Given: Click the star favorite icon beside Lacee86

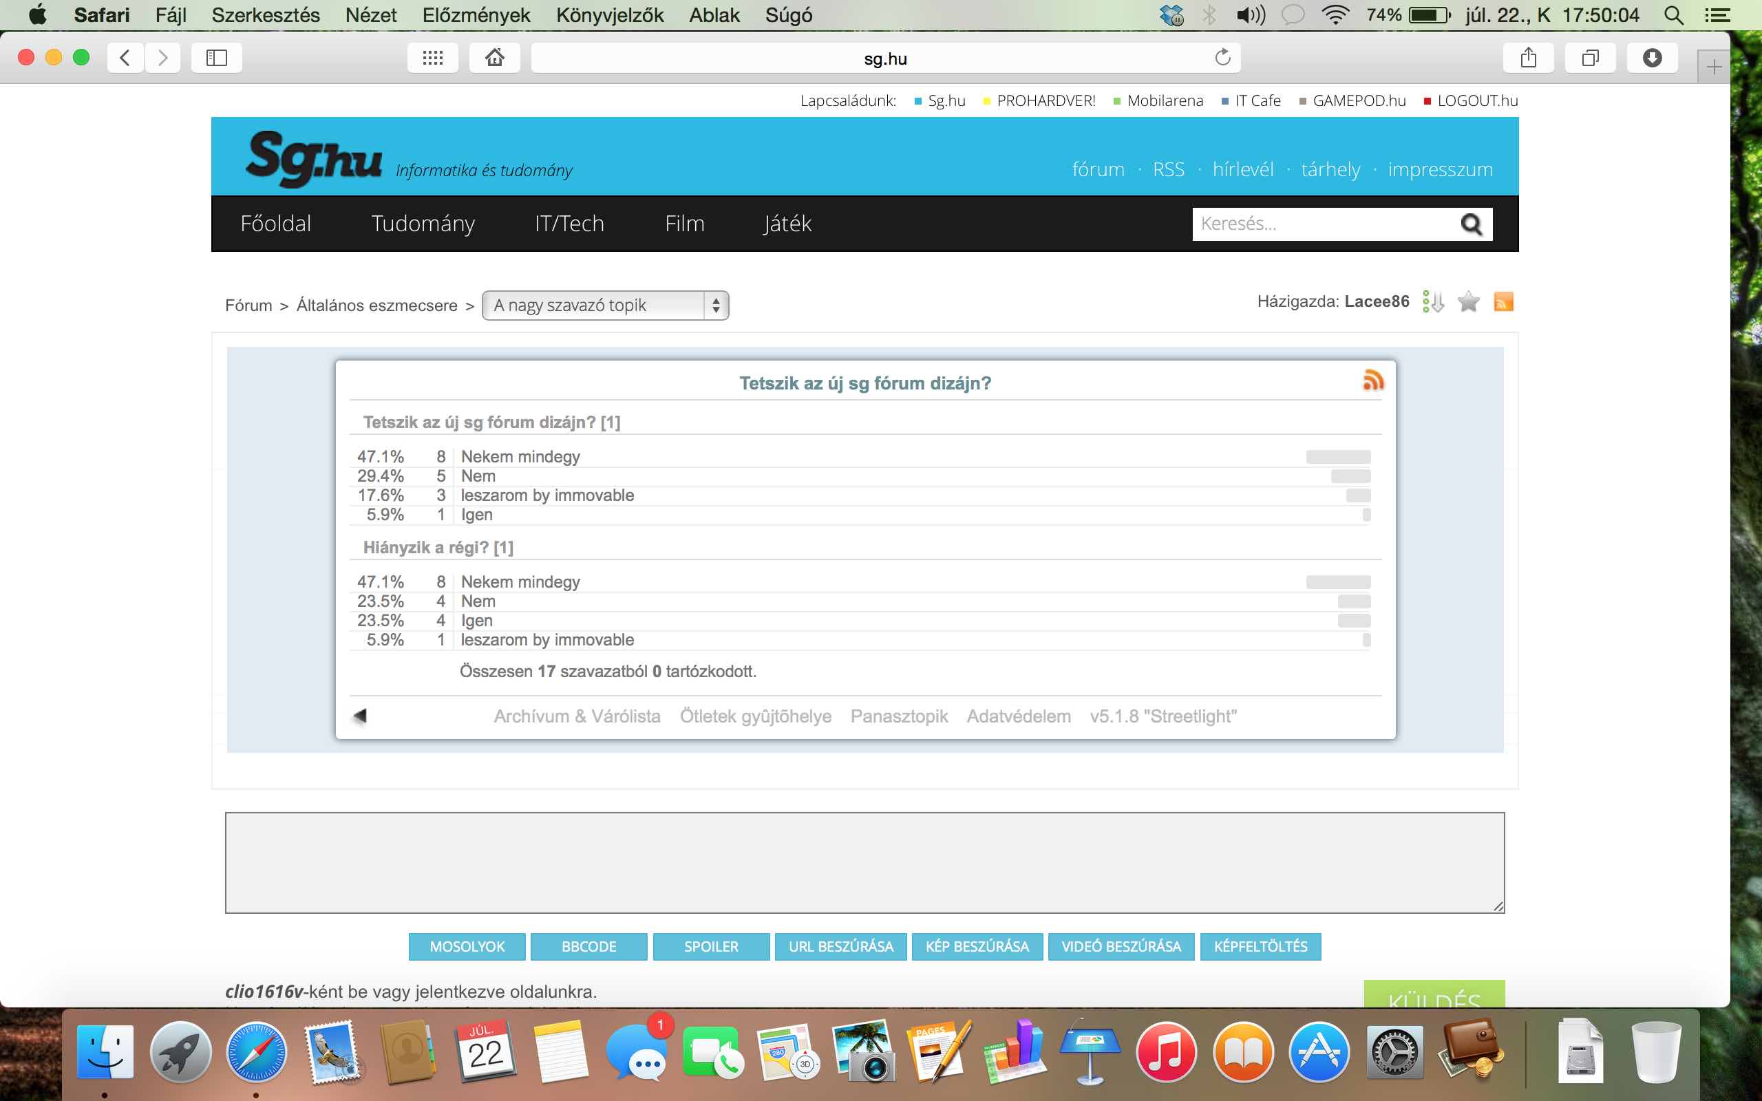Looking at the screenshot, I should (x=1468, y=301).
